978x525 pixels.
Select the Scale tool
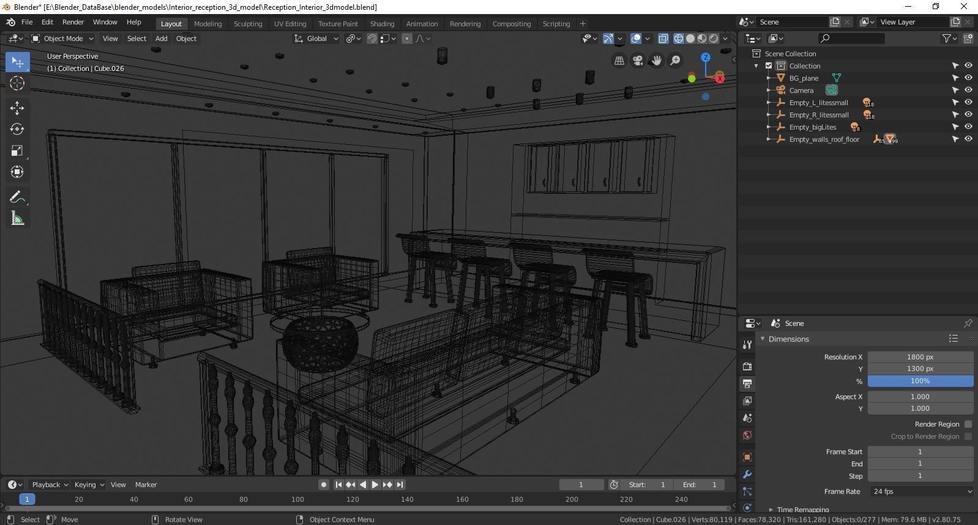(17, 150)
